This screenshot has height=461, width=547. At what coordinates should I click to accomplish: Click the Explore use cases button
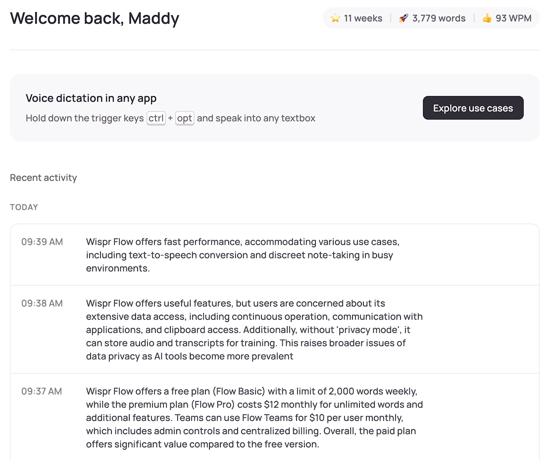[473, 108]
